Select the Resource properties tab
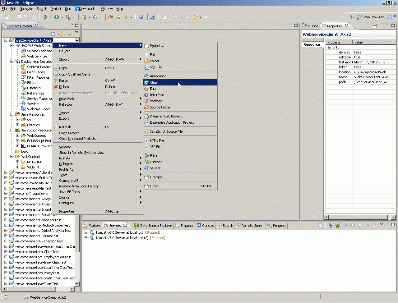 (x=312, y=44)
